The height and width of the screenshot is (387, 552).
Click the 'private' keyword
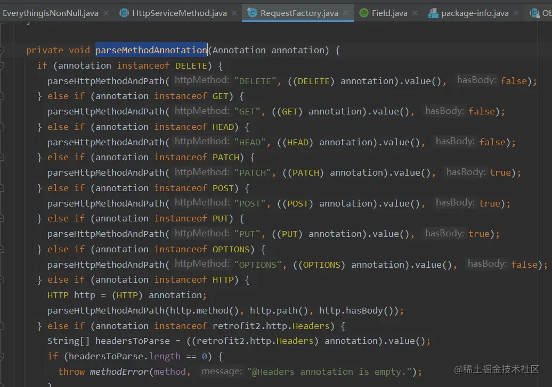[45, 51]
